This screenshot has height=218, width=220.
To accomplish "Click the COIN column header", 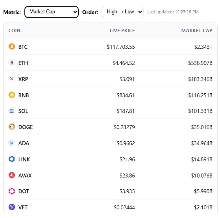I will coord(15,30).
